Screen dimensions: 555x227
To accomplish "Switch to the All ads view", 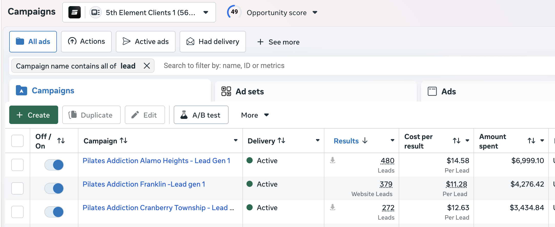I will (33, 42).
